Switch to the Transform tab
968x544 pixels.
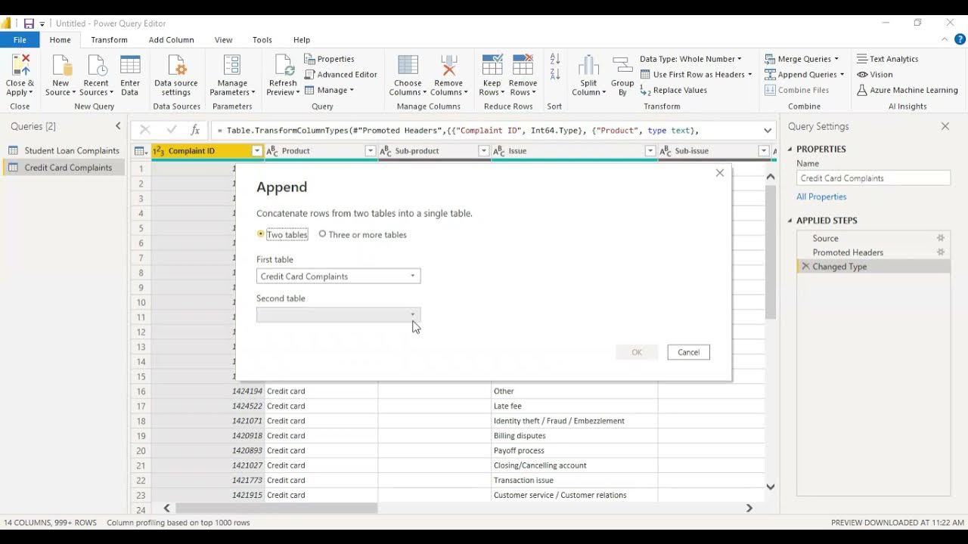pos(109,40)
